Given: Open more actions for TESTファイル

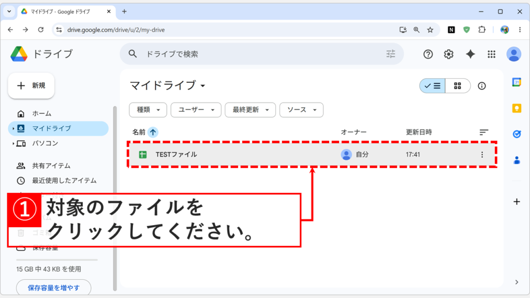Looking at the screenshot, I should (x=482, y=154).
